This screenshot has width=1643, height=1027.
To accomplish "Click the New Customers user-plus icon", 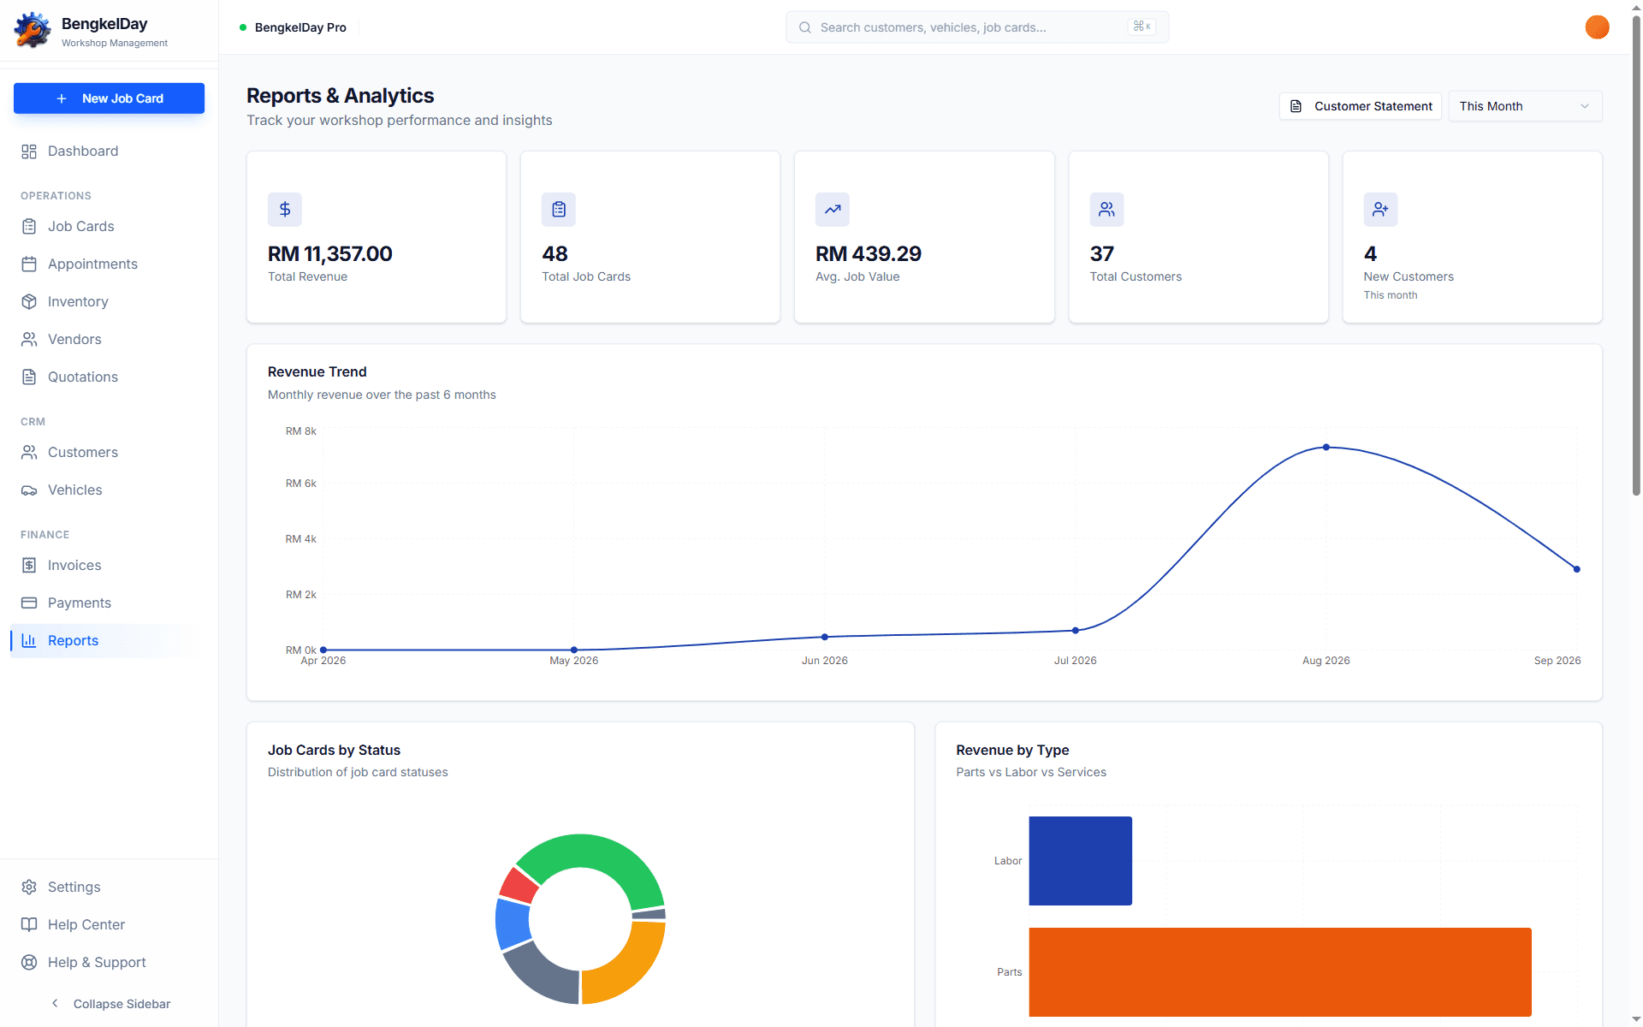I will [1380, 210].
